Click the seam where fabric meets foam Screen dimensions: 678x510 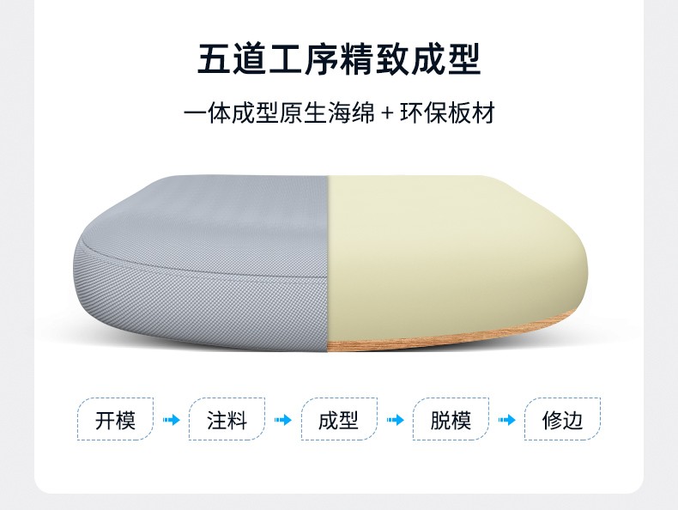point(327,259)
